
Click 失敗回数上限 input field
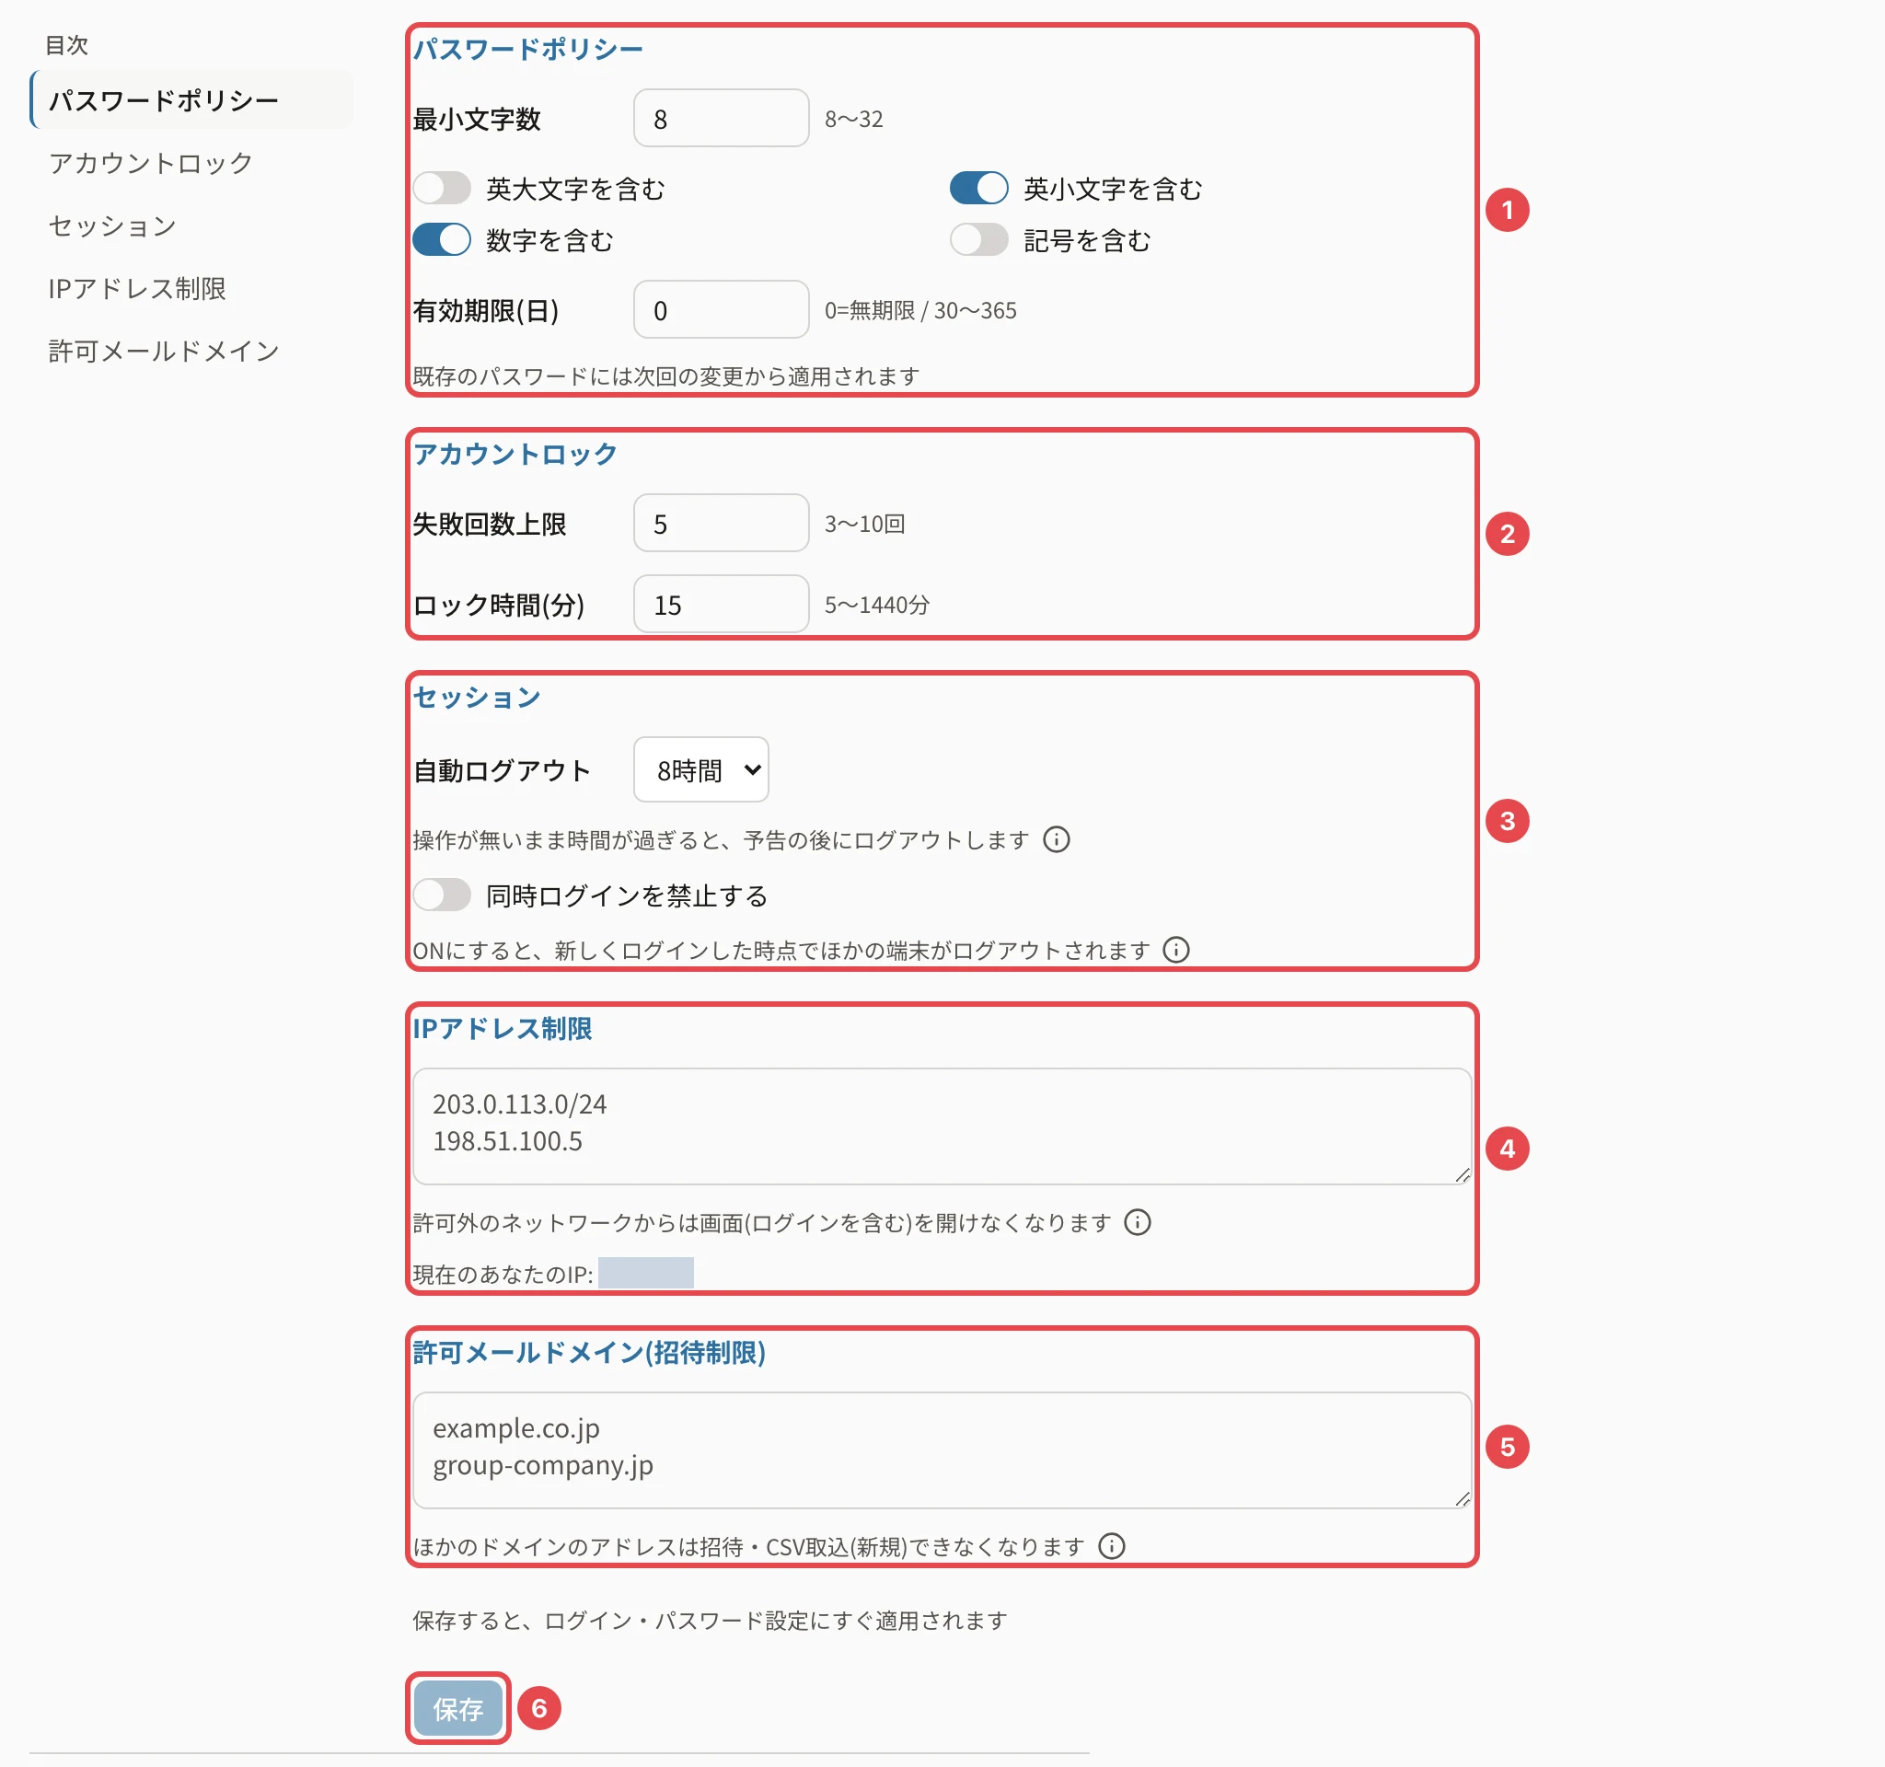[x=721, y=524]
